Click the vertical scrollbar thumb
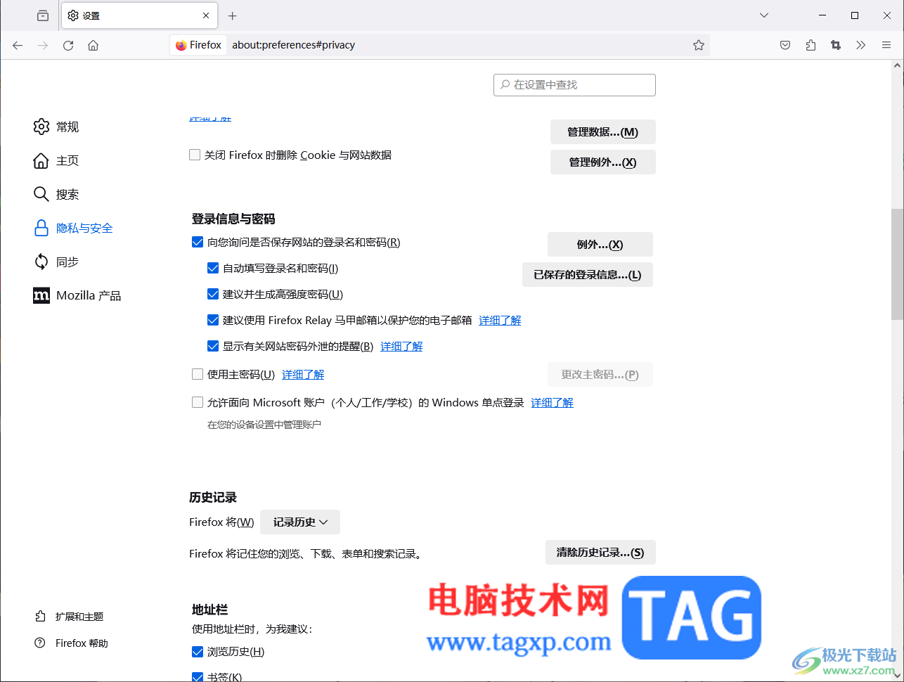 pos(898,264)
